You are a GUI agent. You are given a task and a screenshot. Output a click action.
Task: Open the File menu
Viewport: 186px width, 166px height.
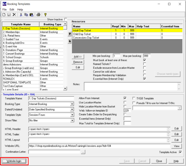tap(4, 10)
